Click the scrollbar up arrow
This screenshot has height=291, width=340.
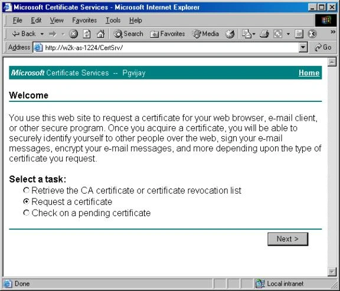(332, 62)
